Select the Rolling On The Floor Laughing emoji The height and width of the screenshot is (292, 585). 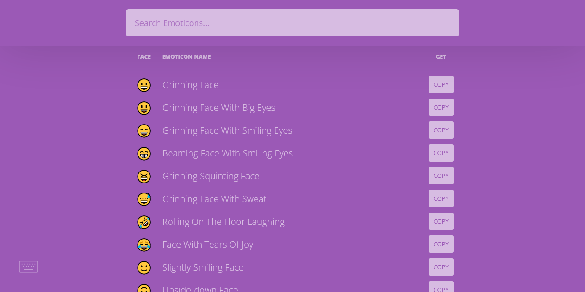[x=144, y=222]
